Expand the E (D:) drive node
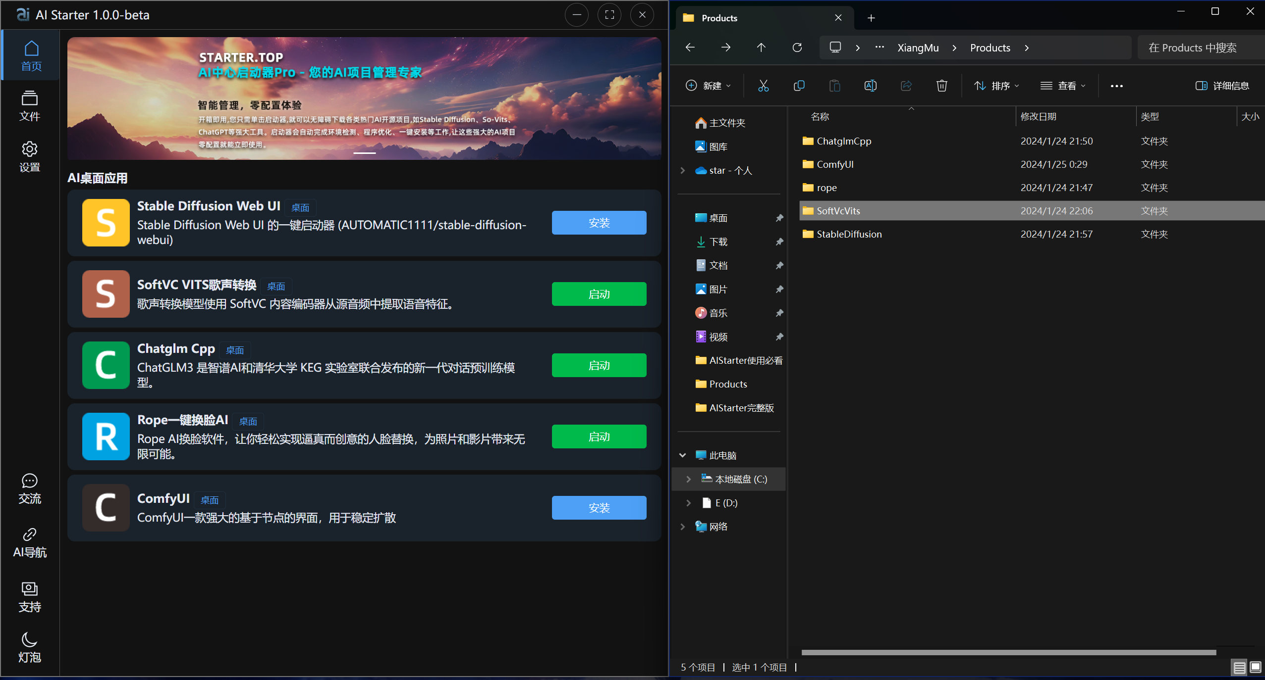Screen dimensions: 1265x680 (689, 503)
